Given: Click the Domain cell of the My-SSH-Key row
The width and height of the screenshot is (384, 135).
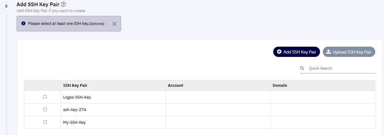Looking at the screenshot, I should click(322, 123).
